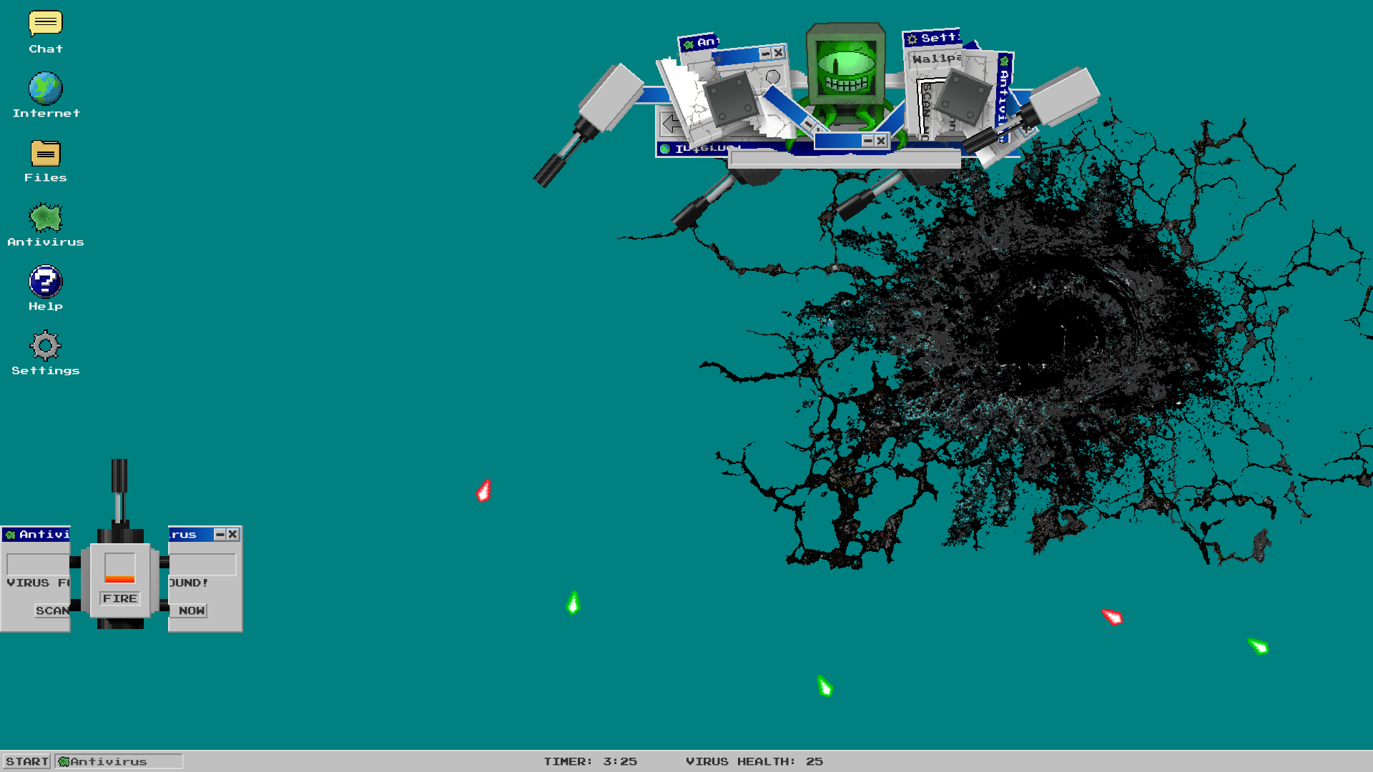This screenshot has width=1373, height=772.
Task: Select Antivirus in the taskbar program label
Action: coord(119,761)
